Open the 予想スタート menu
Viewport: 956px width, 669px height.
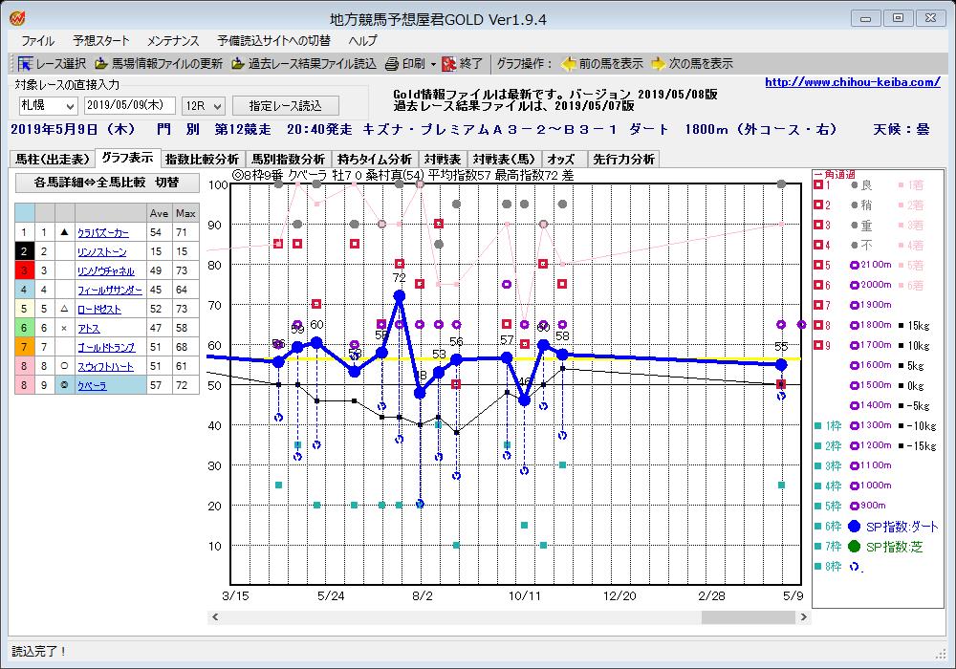[101, 41]
